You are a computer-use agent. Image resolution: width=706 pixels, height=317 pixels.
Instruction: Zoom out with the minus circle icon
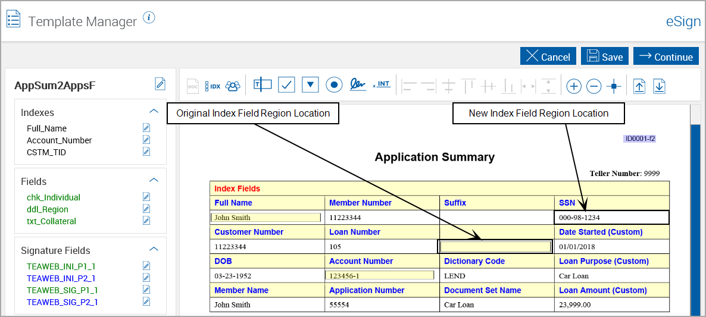tap(594, 86)
